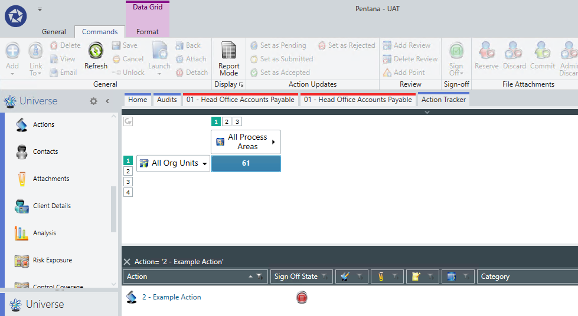Click the Unlock command

128,73
